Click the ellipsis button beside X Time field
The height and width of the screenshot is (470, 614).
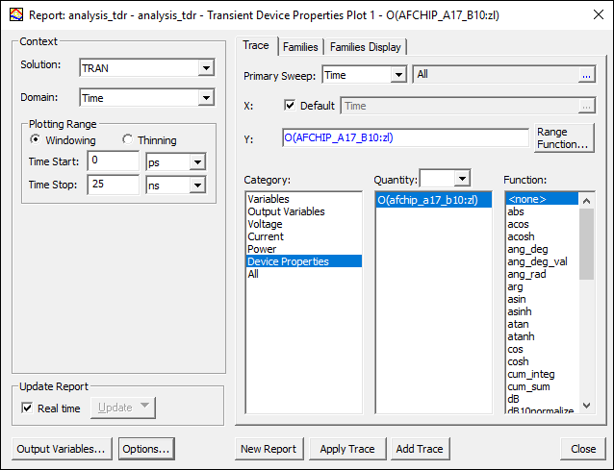pyautogui.click(x=586, y=107)
